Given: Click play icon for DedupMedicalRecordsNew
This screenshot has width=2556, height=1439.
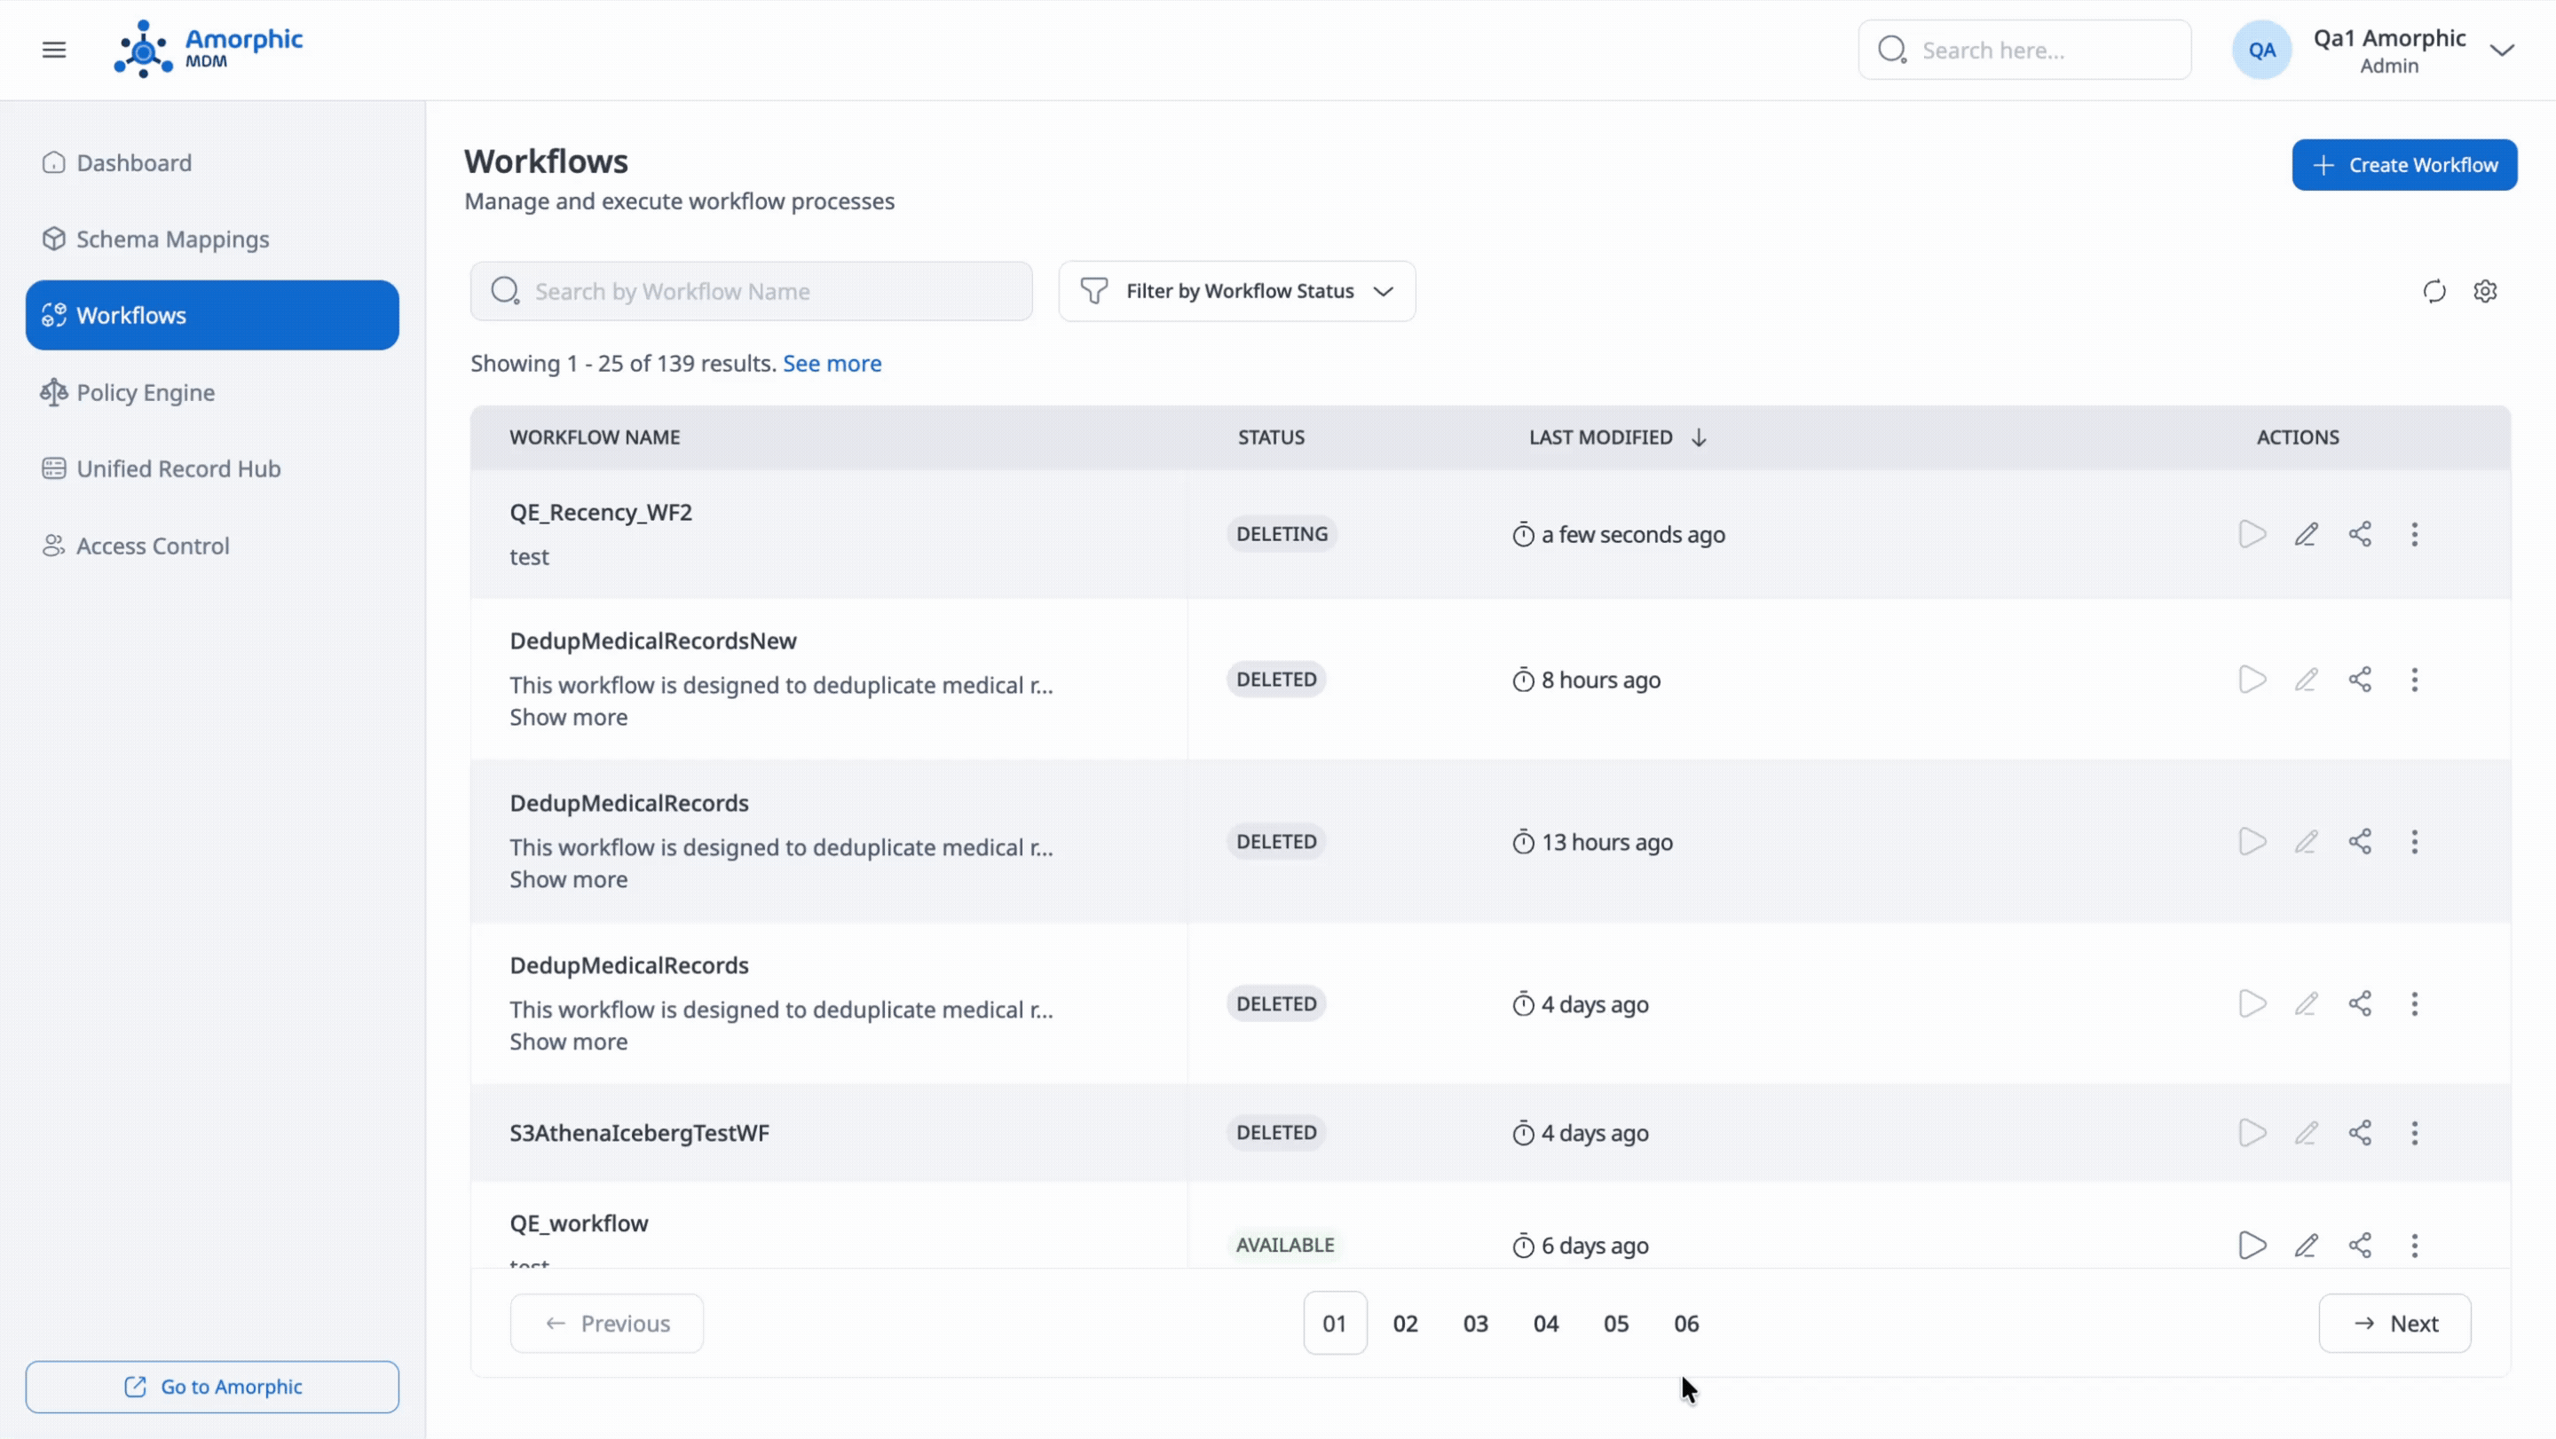Looking at the screenshot, I should point(2252,680).
